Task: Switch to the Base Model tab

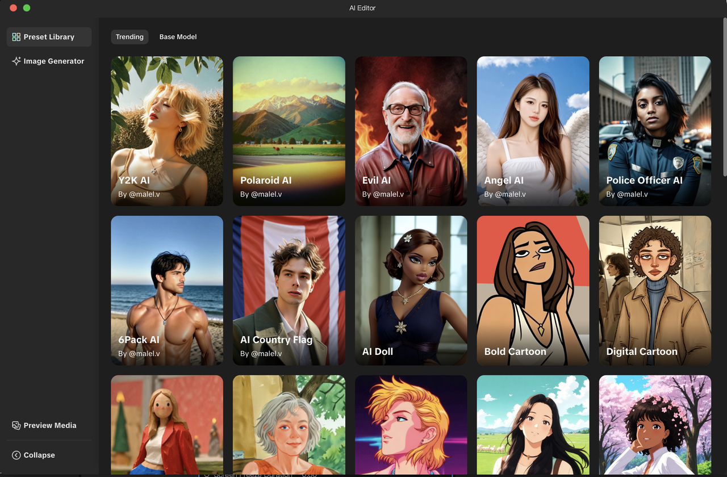Action: tap(178, 37)
